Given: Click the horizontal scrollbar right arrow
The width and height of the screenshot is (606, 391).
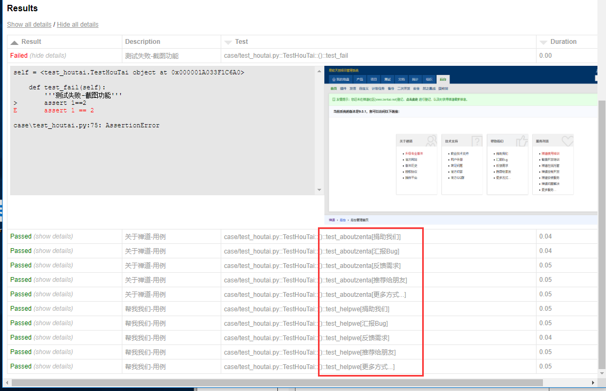Looking at the screenshot, I should coord(593,382).
